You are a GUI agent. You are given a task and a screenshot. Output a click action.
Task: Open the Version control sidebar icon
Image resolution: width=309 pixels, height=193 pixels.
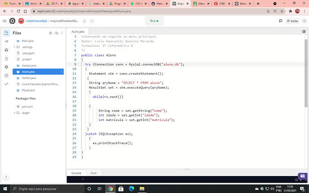click(x=6, y=41)
